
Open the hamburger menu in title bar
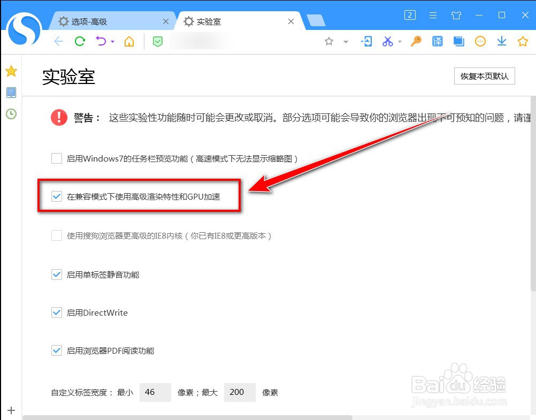(x=433, y=15)
